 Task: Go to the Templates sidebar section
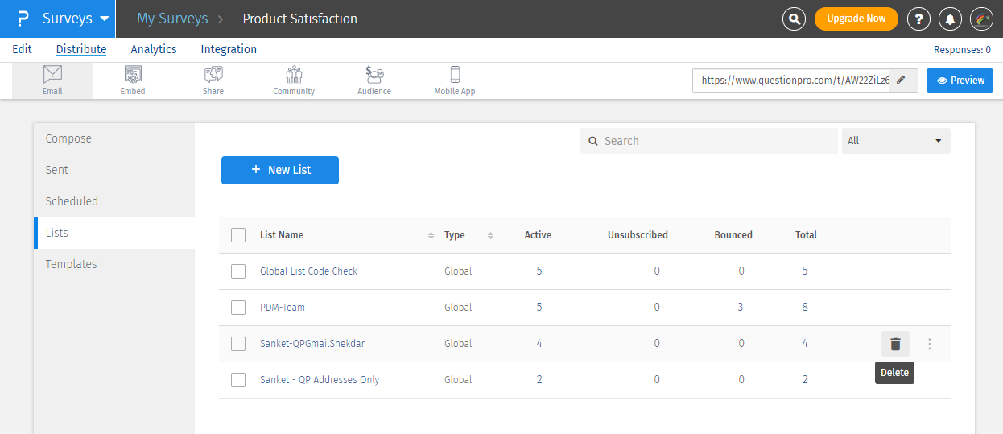click(x=71, y=264)
